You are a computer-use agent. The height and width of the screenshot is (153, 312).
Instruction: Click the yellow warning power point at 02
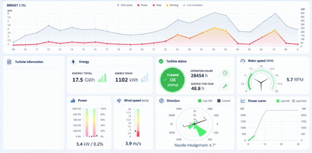tap(214, 28)
